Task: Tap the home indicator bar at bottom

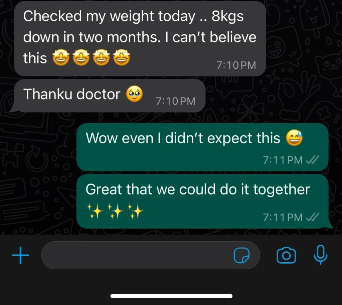Action: click(171, 296)
